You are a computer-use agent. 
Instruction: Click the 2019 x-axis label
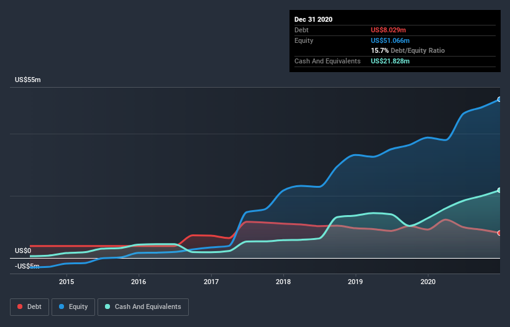tap(355, 282)
